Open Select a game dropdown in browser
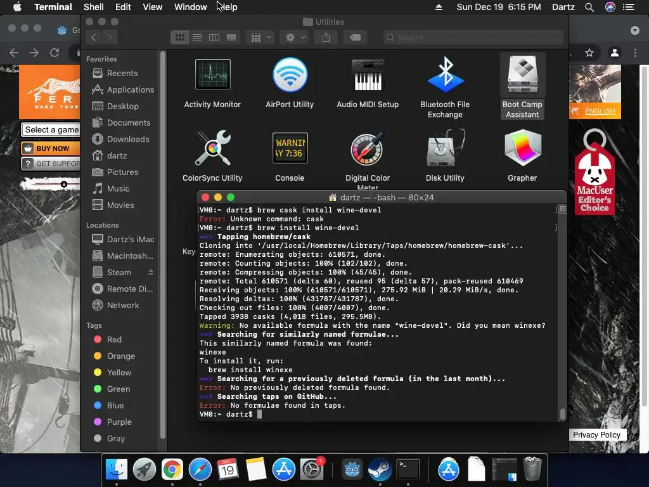The image size is (649, 487). pyautogui.click(x=51, y=129)
